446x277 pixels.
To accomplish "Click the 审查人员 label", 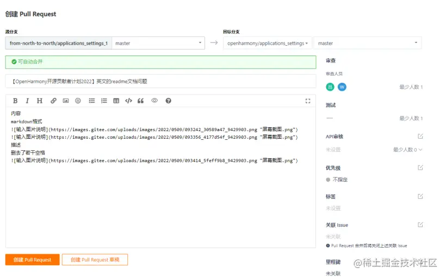I will [334, 73].
